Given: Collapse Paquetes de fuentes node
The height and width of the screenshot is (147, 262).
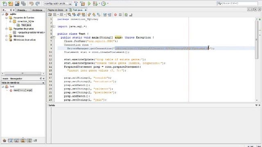Looking at the screenshot, I should coord(7,18).
